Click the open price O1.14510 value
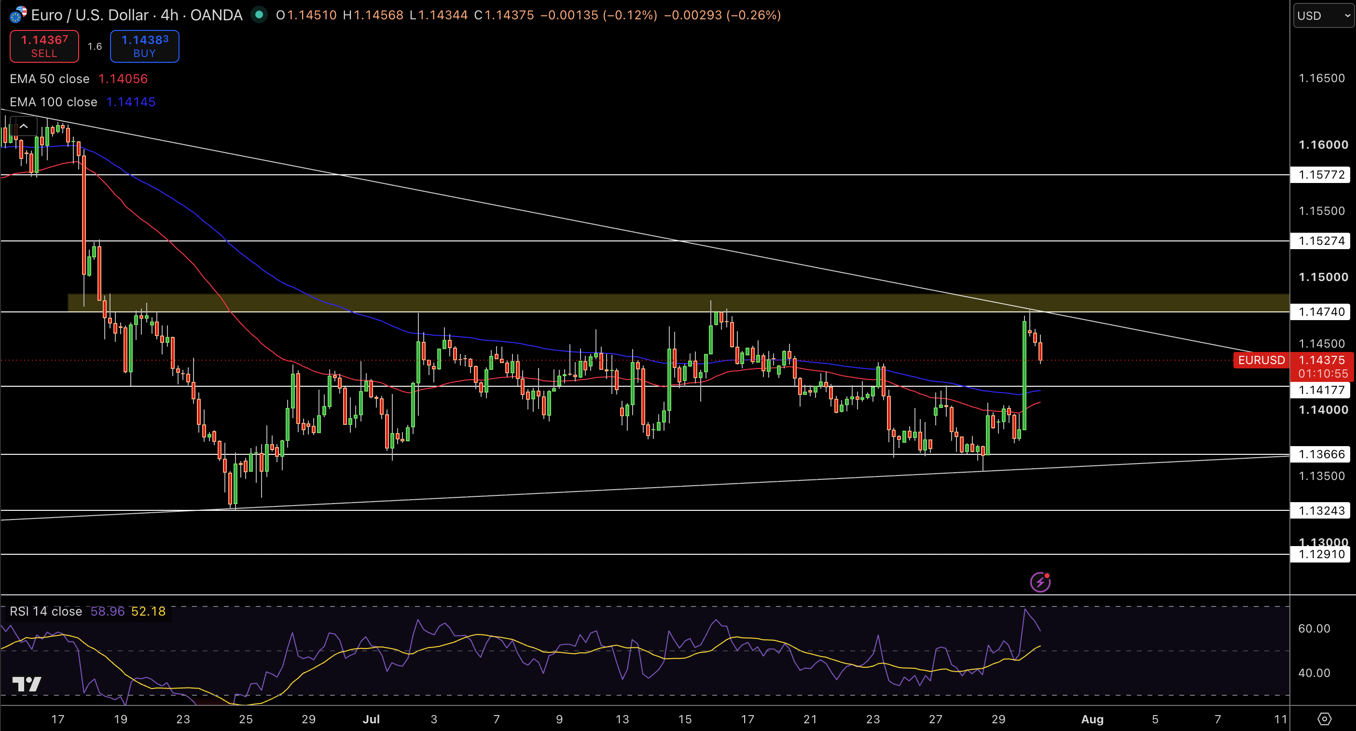The width and height of the screenshot is (1356, 731). [306, 15]
